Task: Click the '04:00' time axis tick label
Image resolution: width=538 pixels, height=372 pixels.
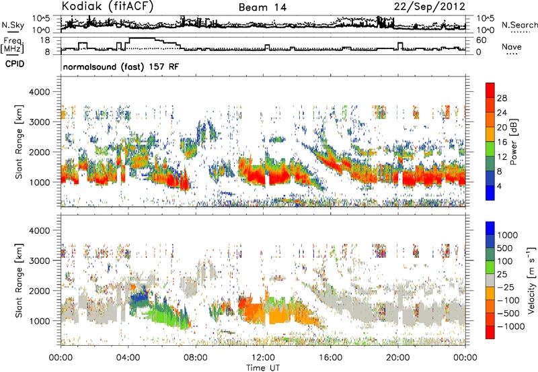Action: click(x=128, y=358)
